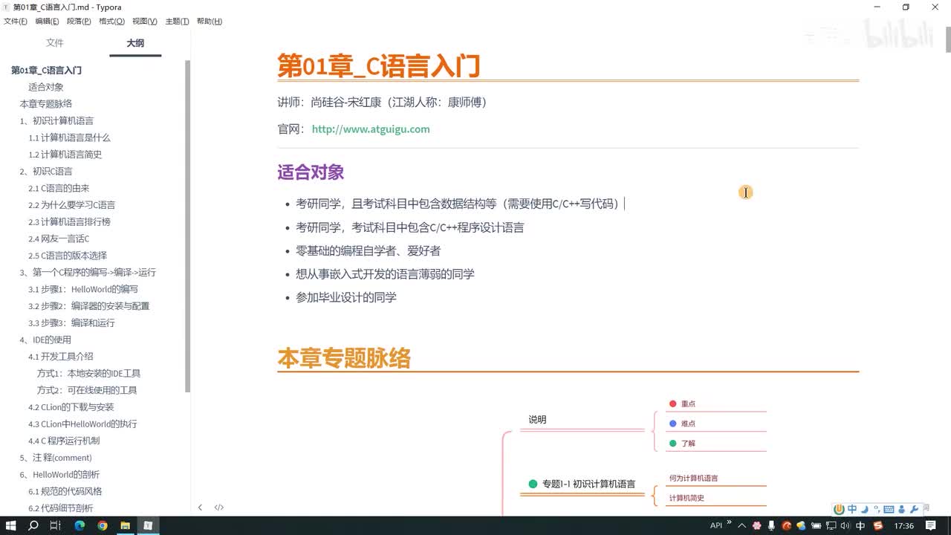Click the blue-yellow cloud tray icon
Screen dimensions: 951x535
[802, 525]
